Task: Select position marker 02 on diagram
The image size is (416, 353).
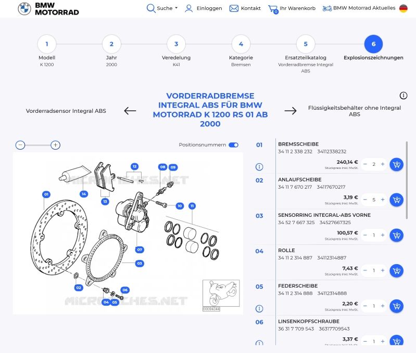Action: 79,287
